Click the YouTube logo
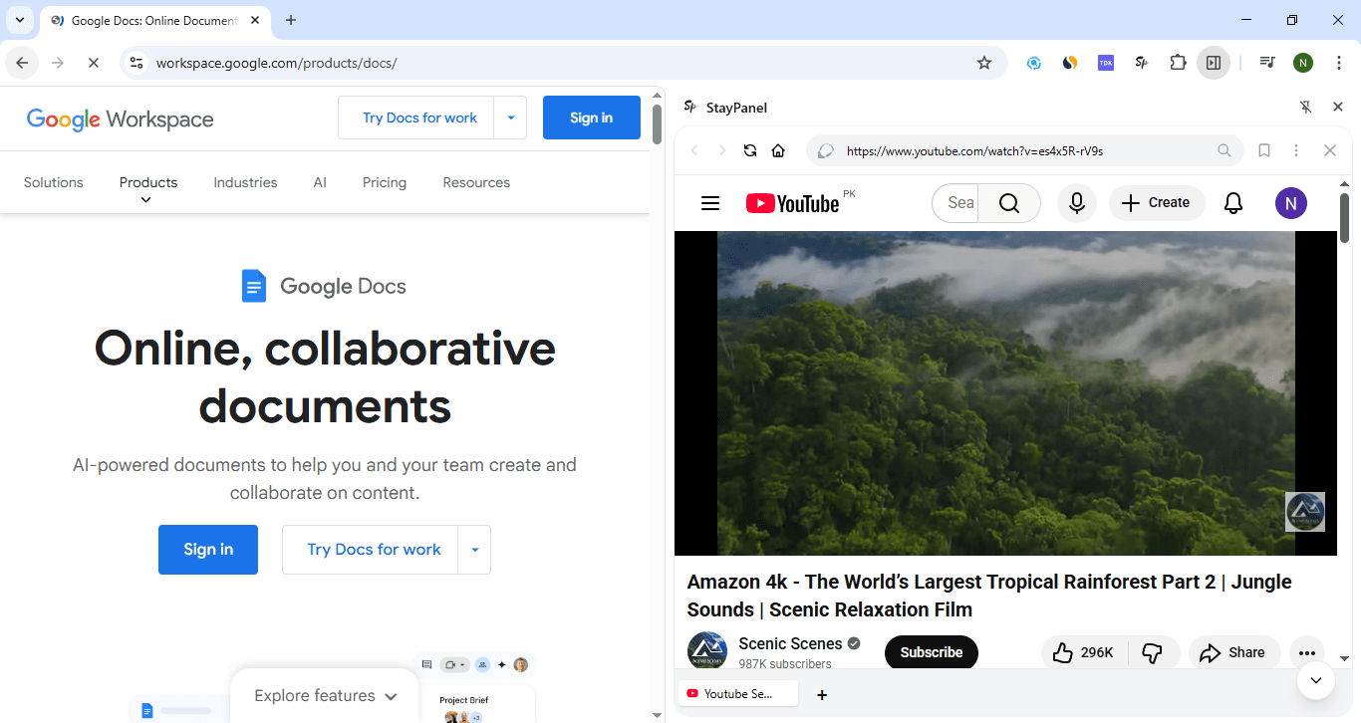Screen dimensions: 1361x723 (x=794, y=202)
